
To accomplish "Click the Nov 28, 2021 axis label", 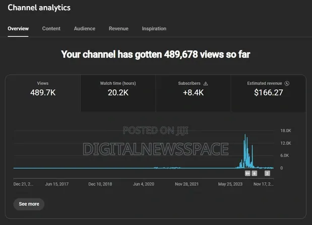I will [186, 184].
